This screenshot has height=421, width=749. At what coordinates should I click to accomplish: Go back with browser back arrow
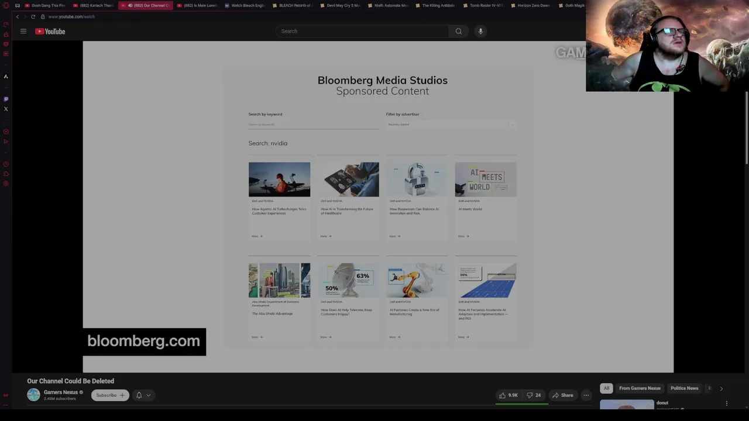point(17,16)
